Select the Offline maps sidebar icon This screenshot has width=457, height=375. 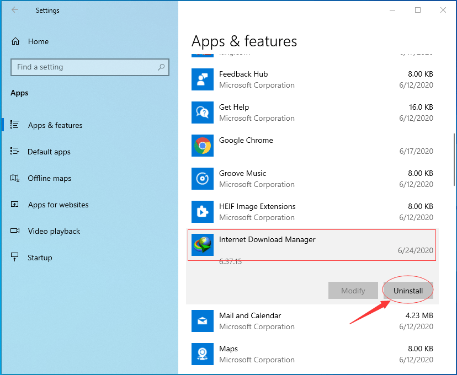click(x=15, y=178)
